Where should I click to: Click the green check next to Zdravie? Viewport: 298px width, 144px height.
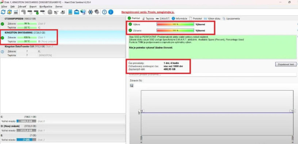point(130,30)
